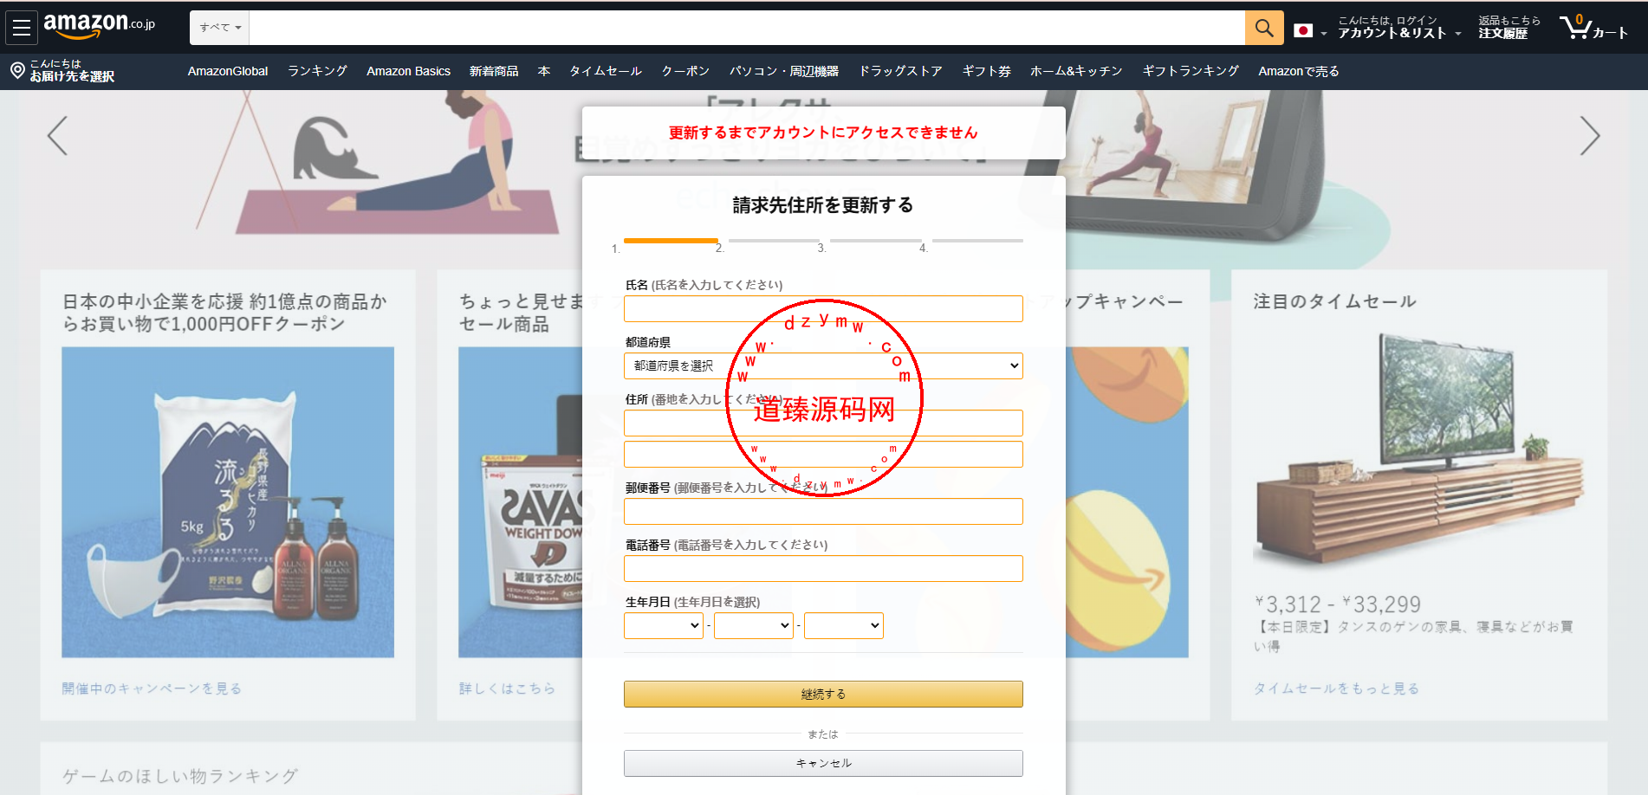
Task: Focus the second 住所 address line field
Action: click(823, 454)
